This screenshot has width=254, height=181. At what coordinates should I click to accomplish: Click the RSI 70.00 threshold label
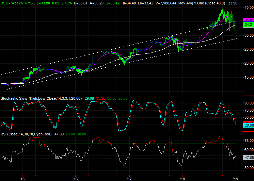[70, 134]
